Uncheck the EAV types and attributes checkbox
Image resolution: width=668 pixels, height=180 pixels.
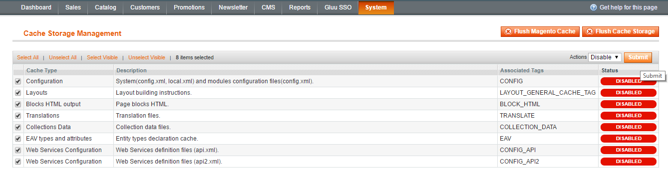pos(18,139)
